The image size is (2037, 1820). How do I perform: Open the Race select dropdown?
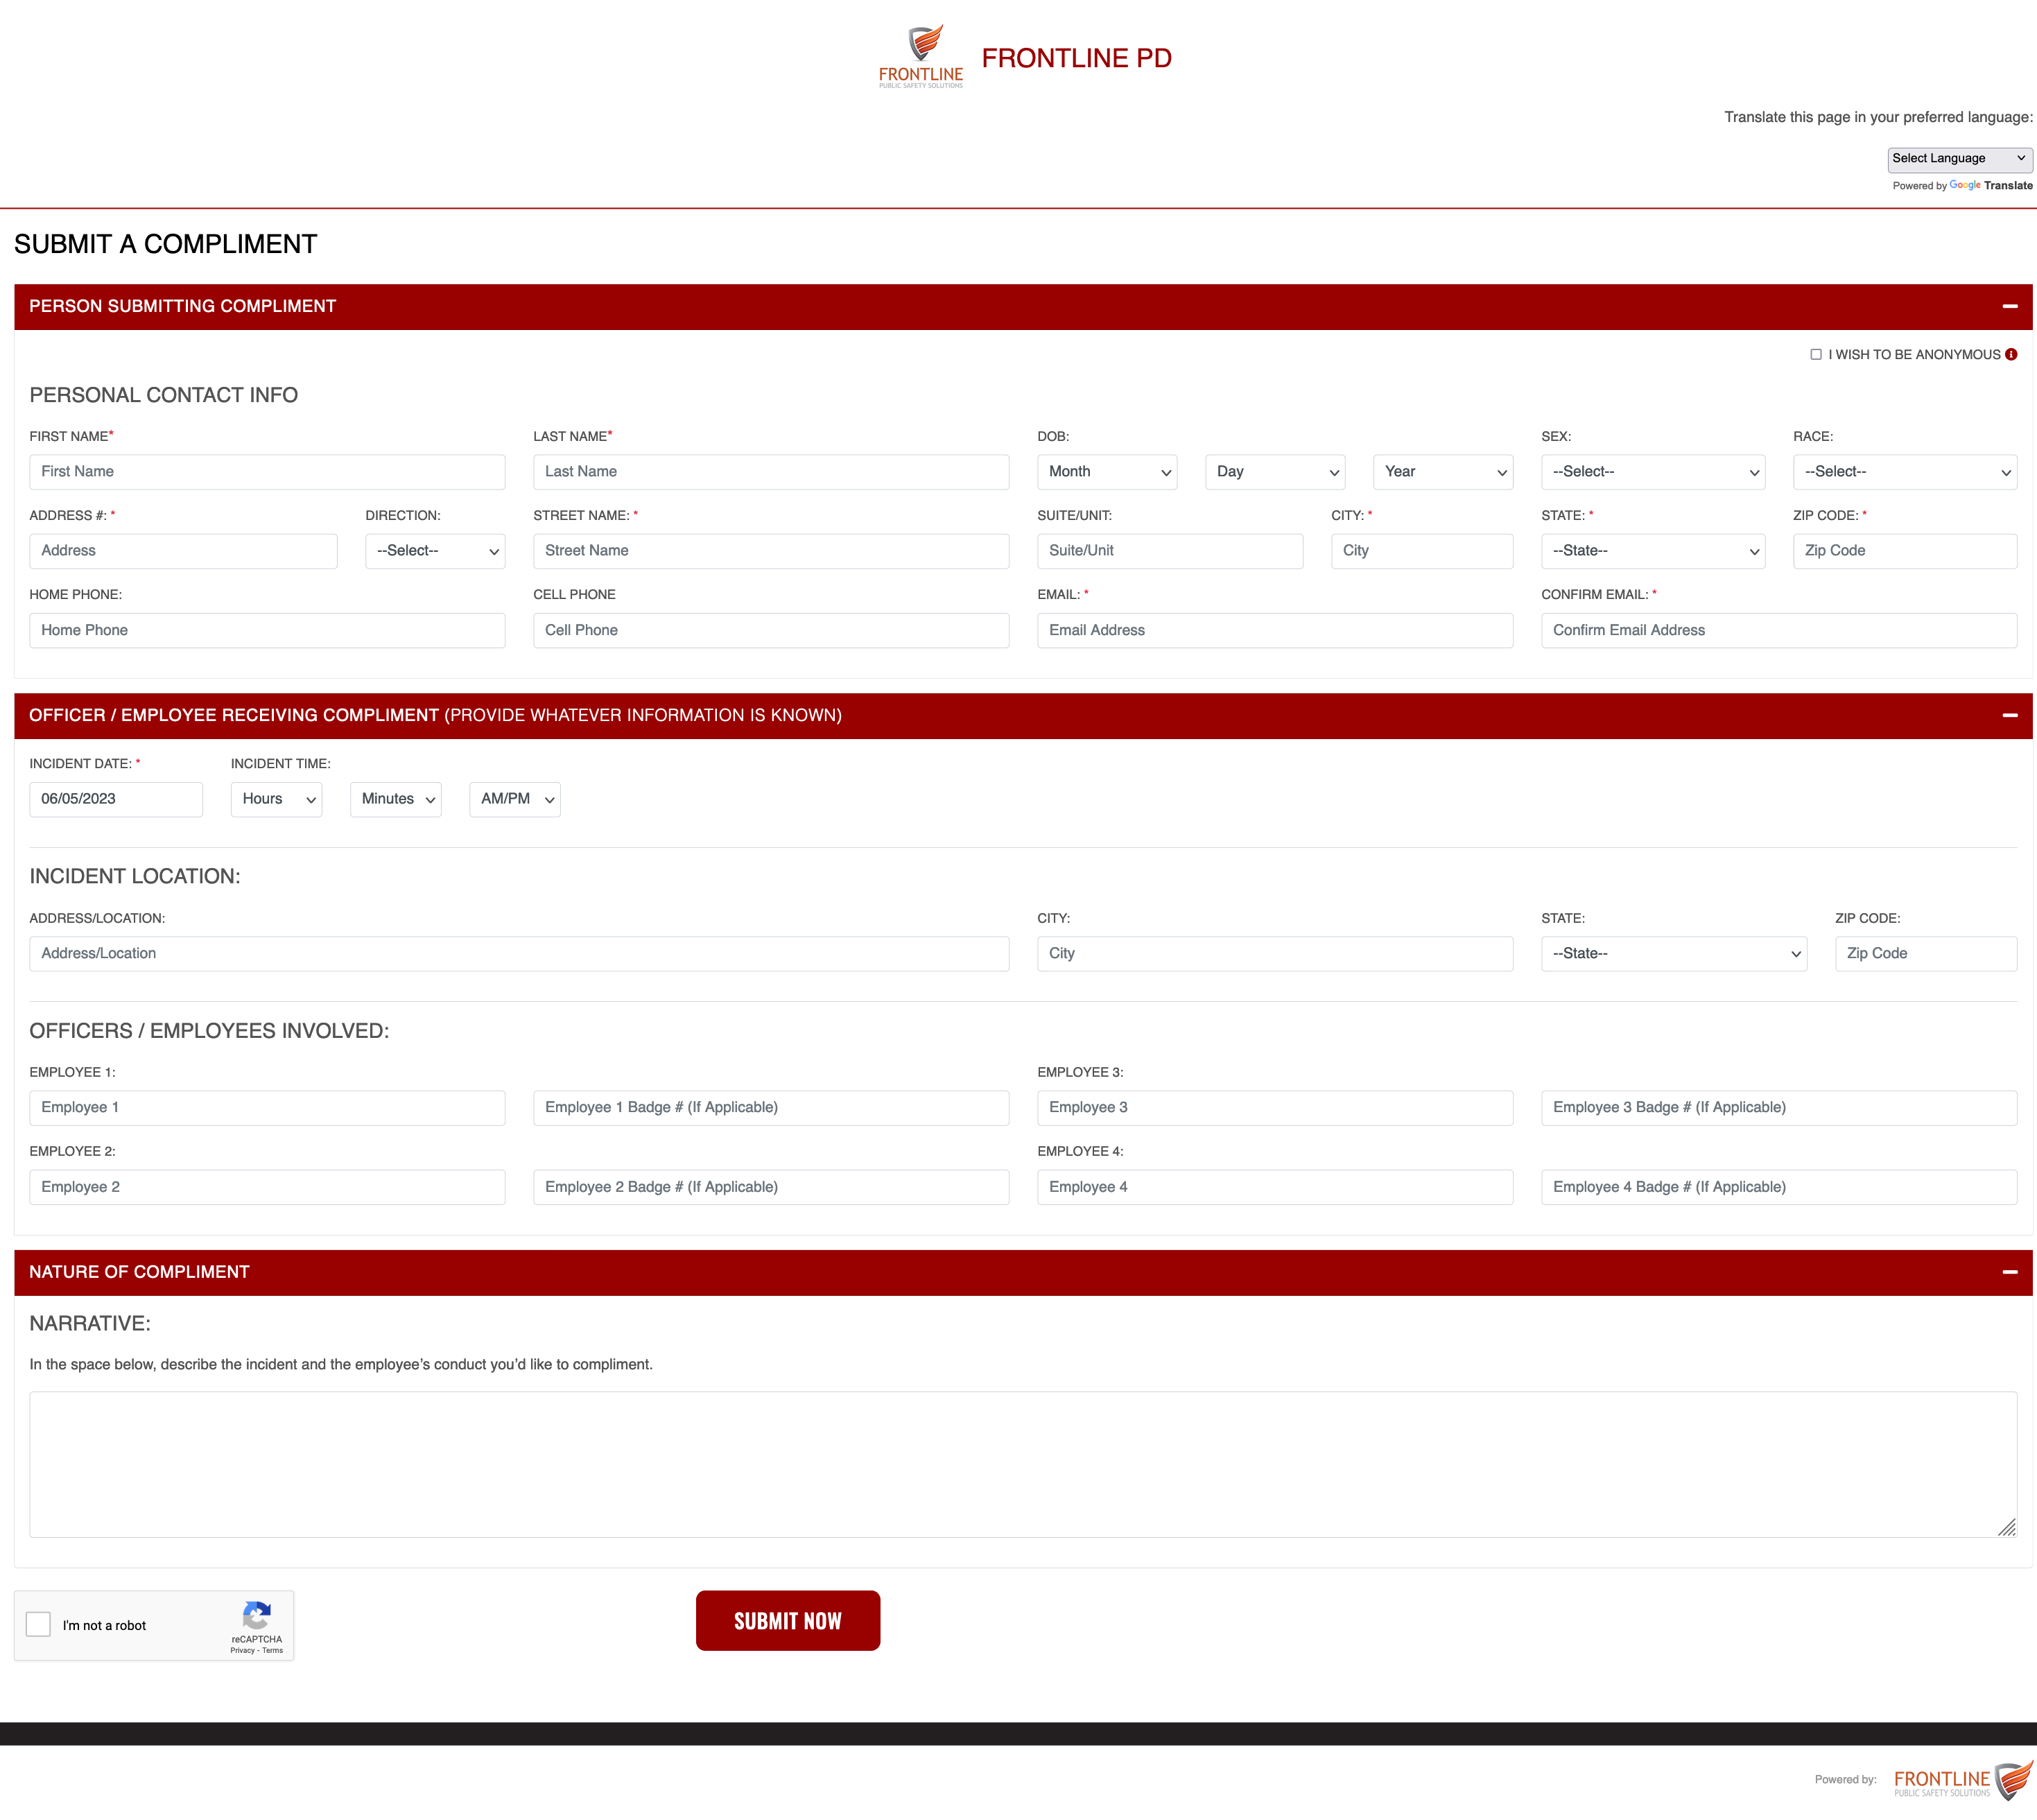tap(1904, 472)
